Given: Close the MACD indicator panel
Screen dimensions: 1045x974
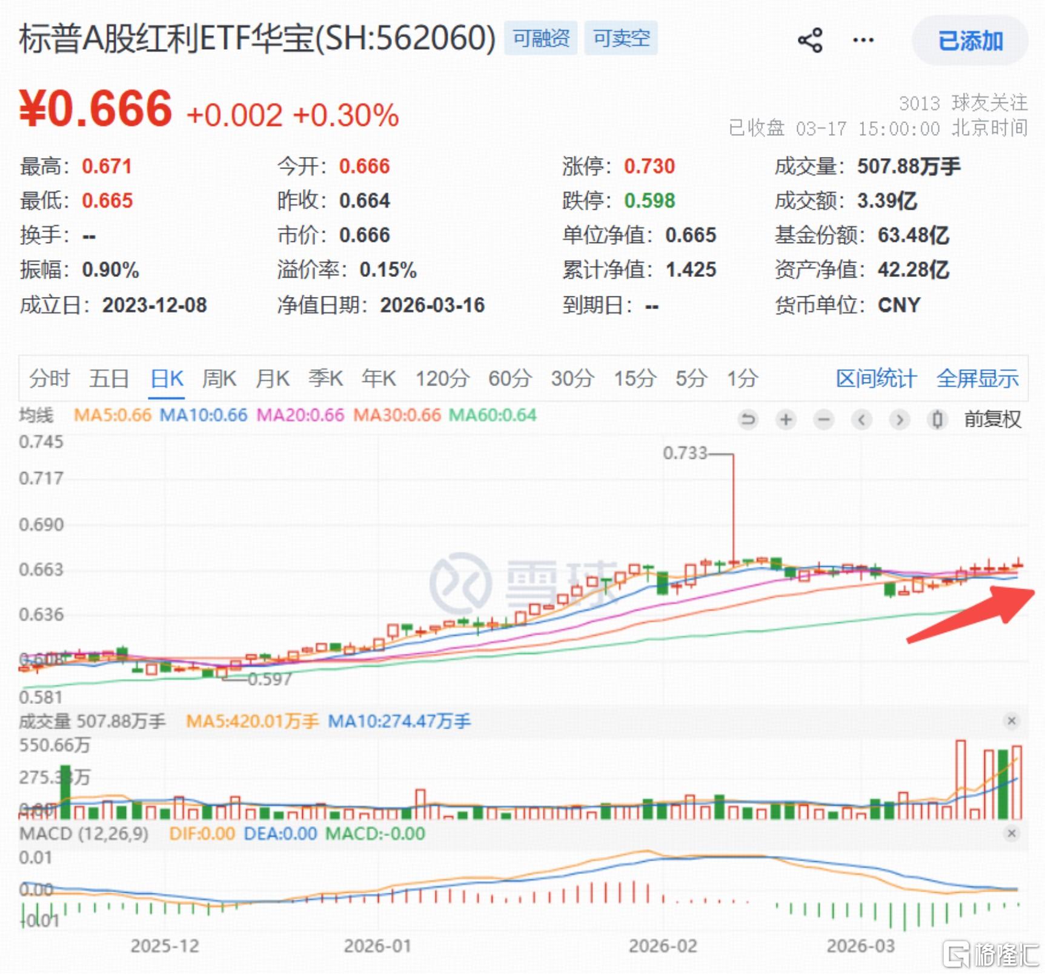Looking at the screenshot, I should pos(1011,833).
